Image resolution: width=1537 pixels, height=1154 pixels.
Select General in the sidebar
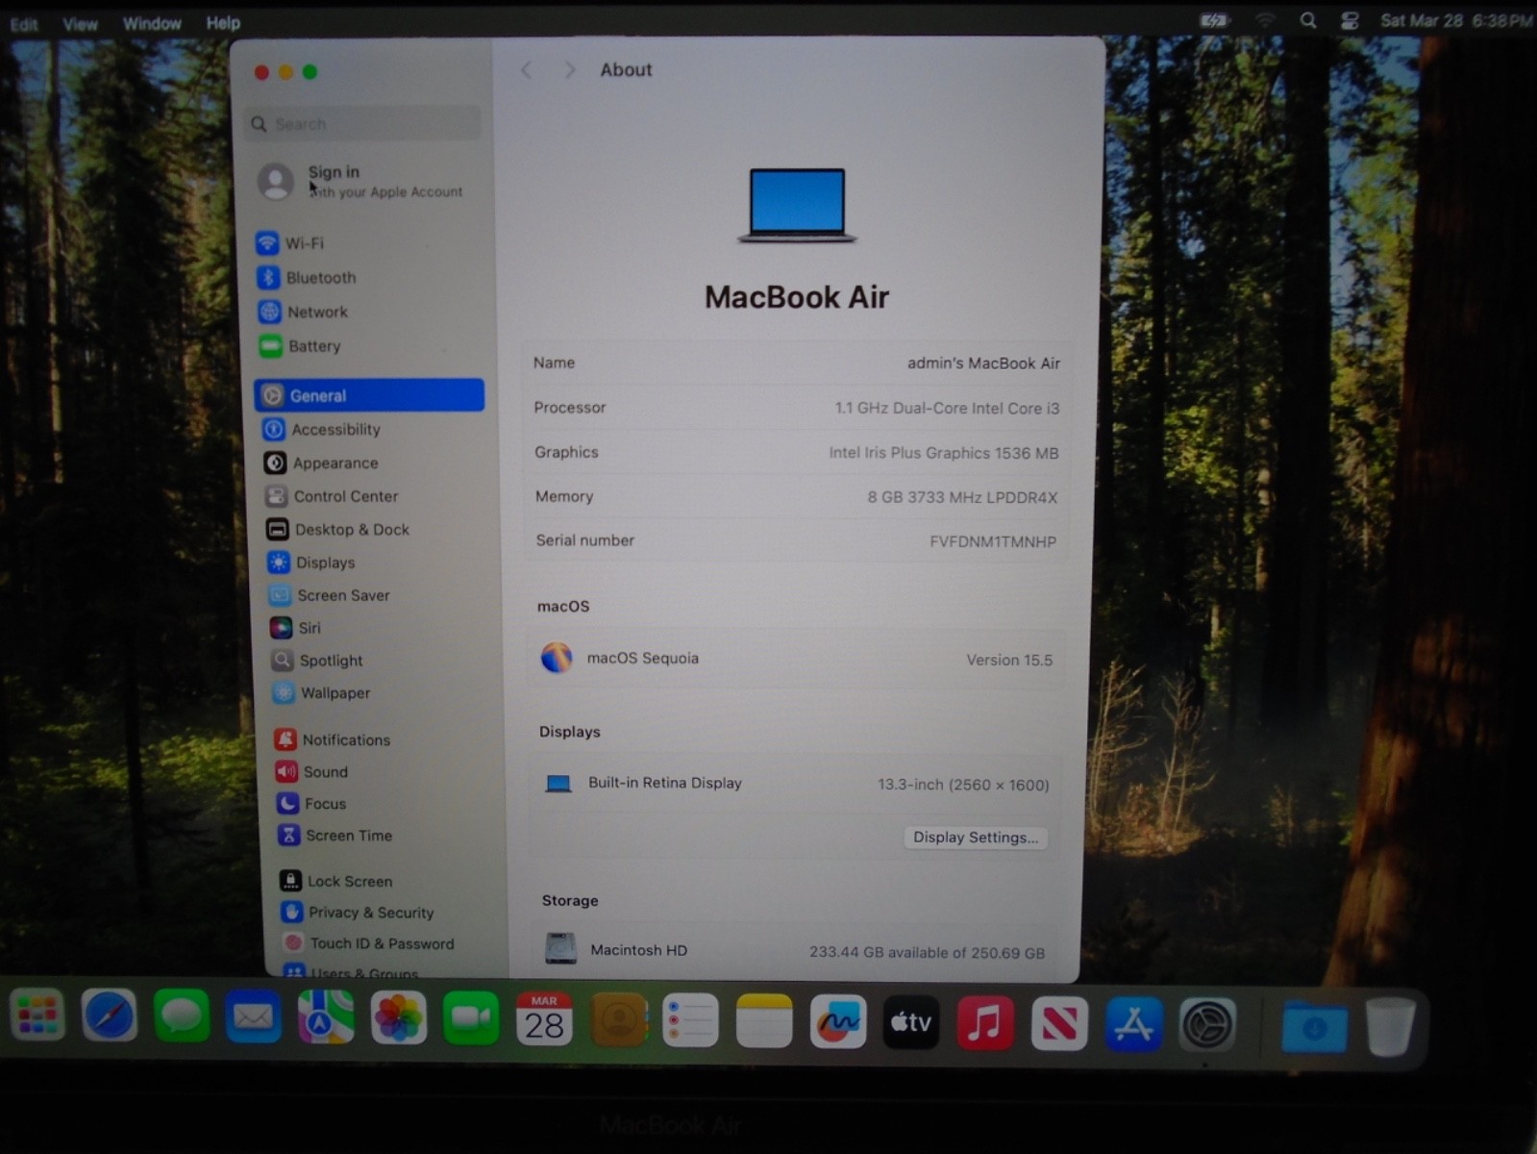point(369,395)
